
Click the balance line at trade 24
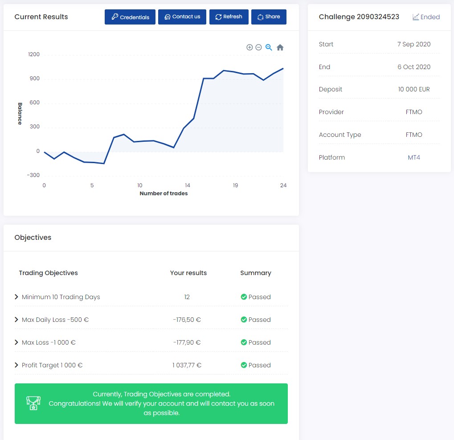[x=283, y=69]
